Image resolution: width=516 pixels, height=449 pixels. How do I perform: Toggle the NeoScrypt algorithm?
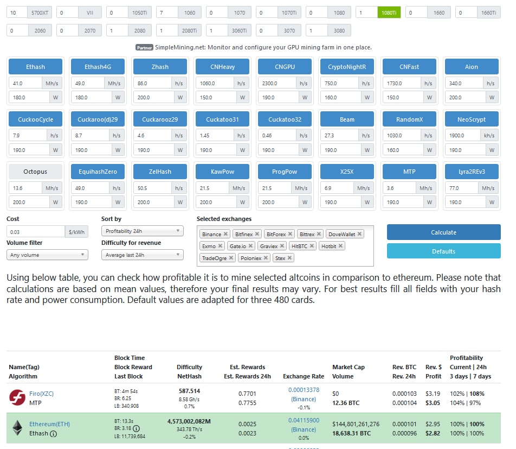pos(472,119)
